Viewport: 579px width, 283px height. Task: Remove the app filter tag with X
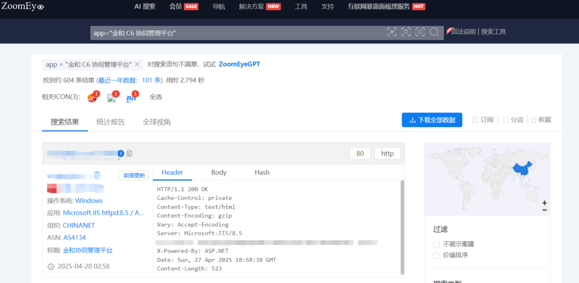click(137, 64)
